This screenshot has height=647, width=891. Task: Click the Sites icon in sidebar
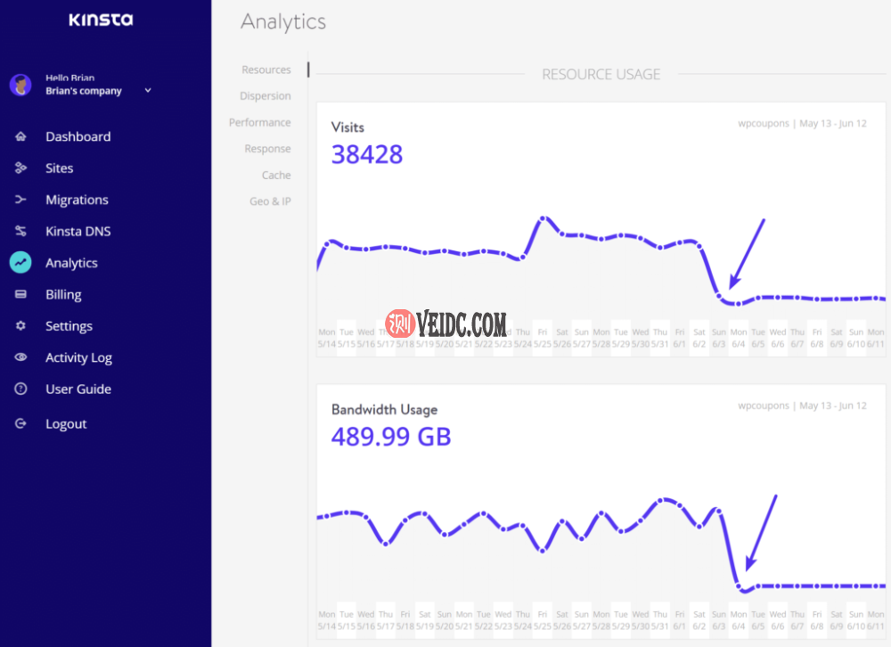[20, 168]
